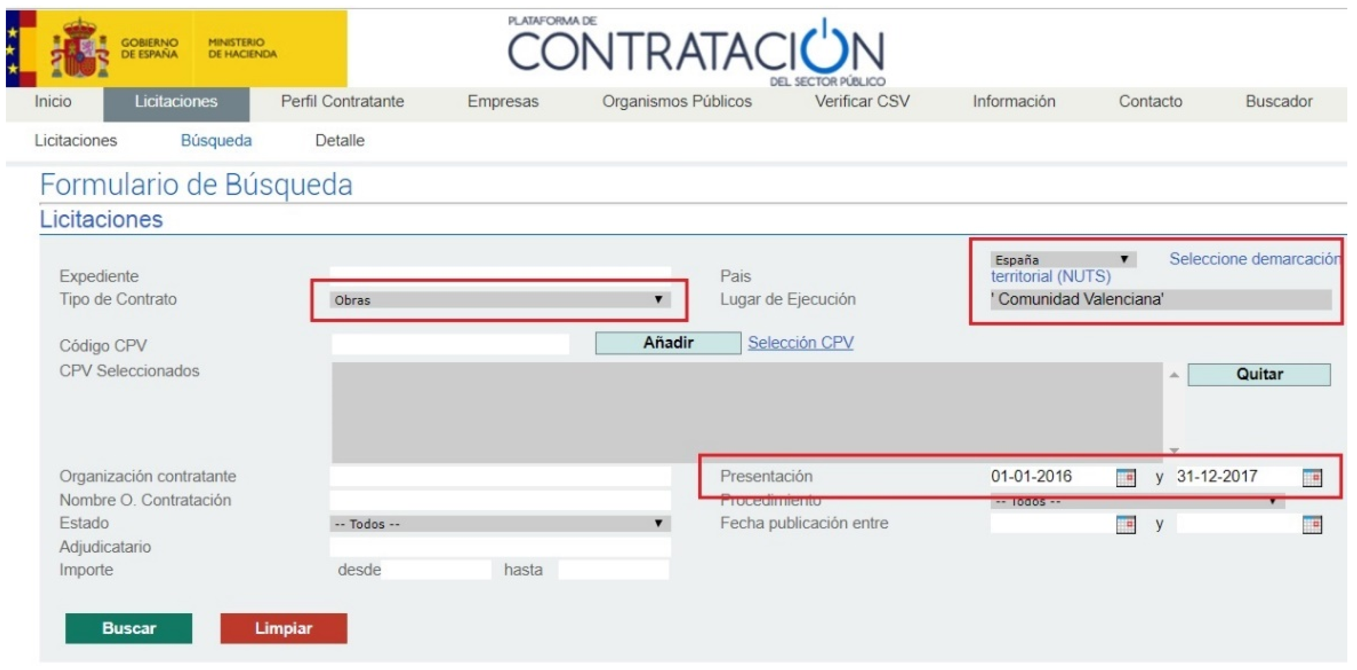Focus the Organización contratante field
The image size is (1357, 670).
point(500,476)
